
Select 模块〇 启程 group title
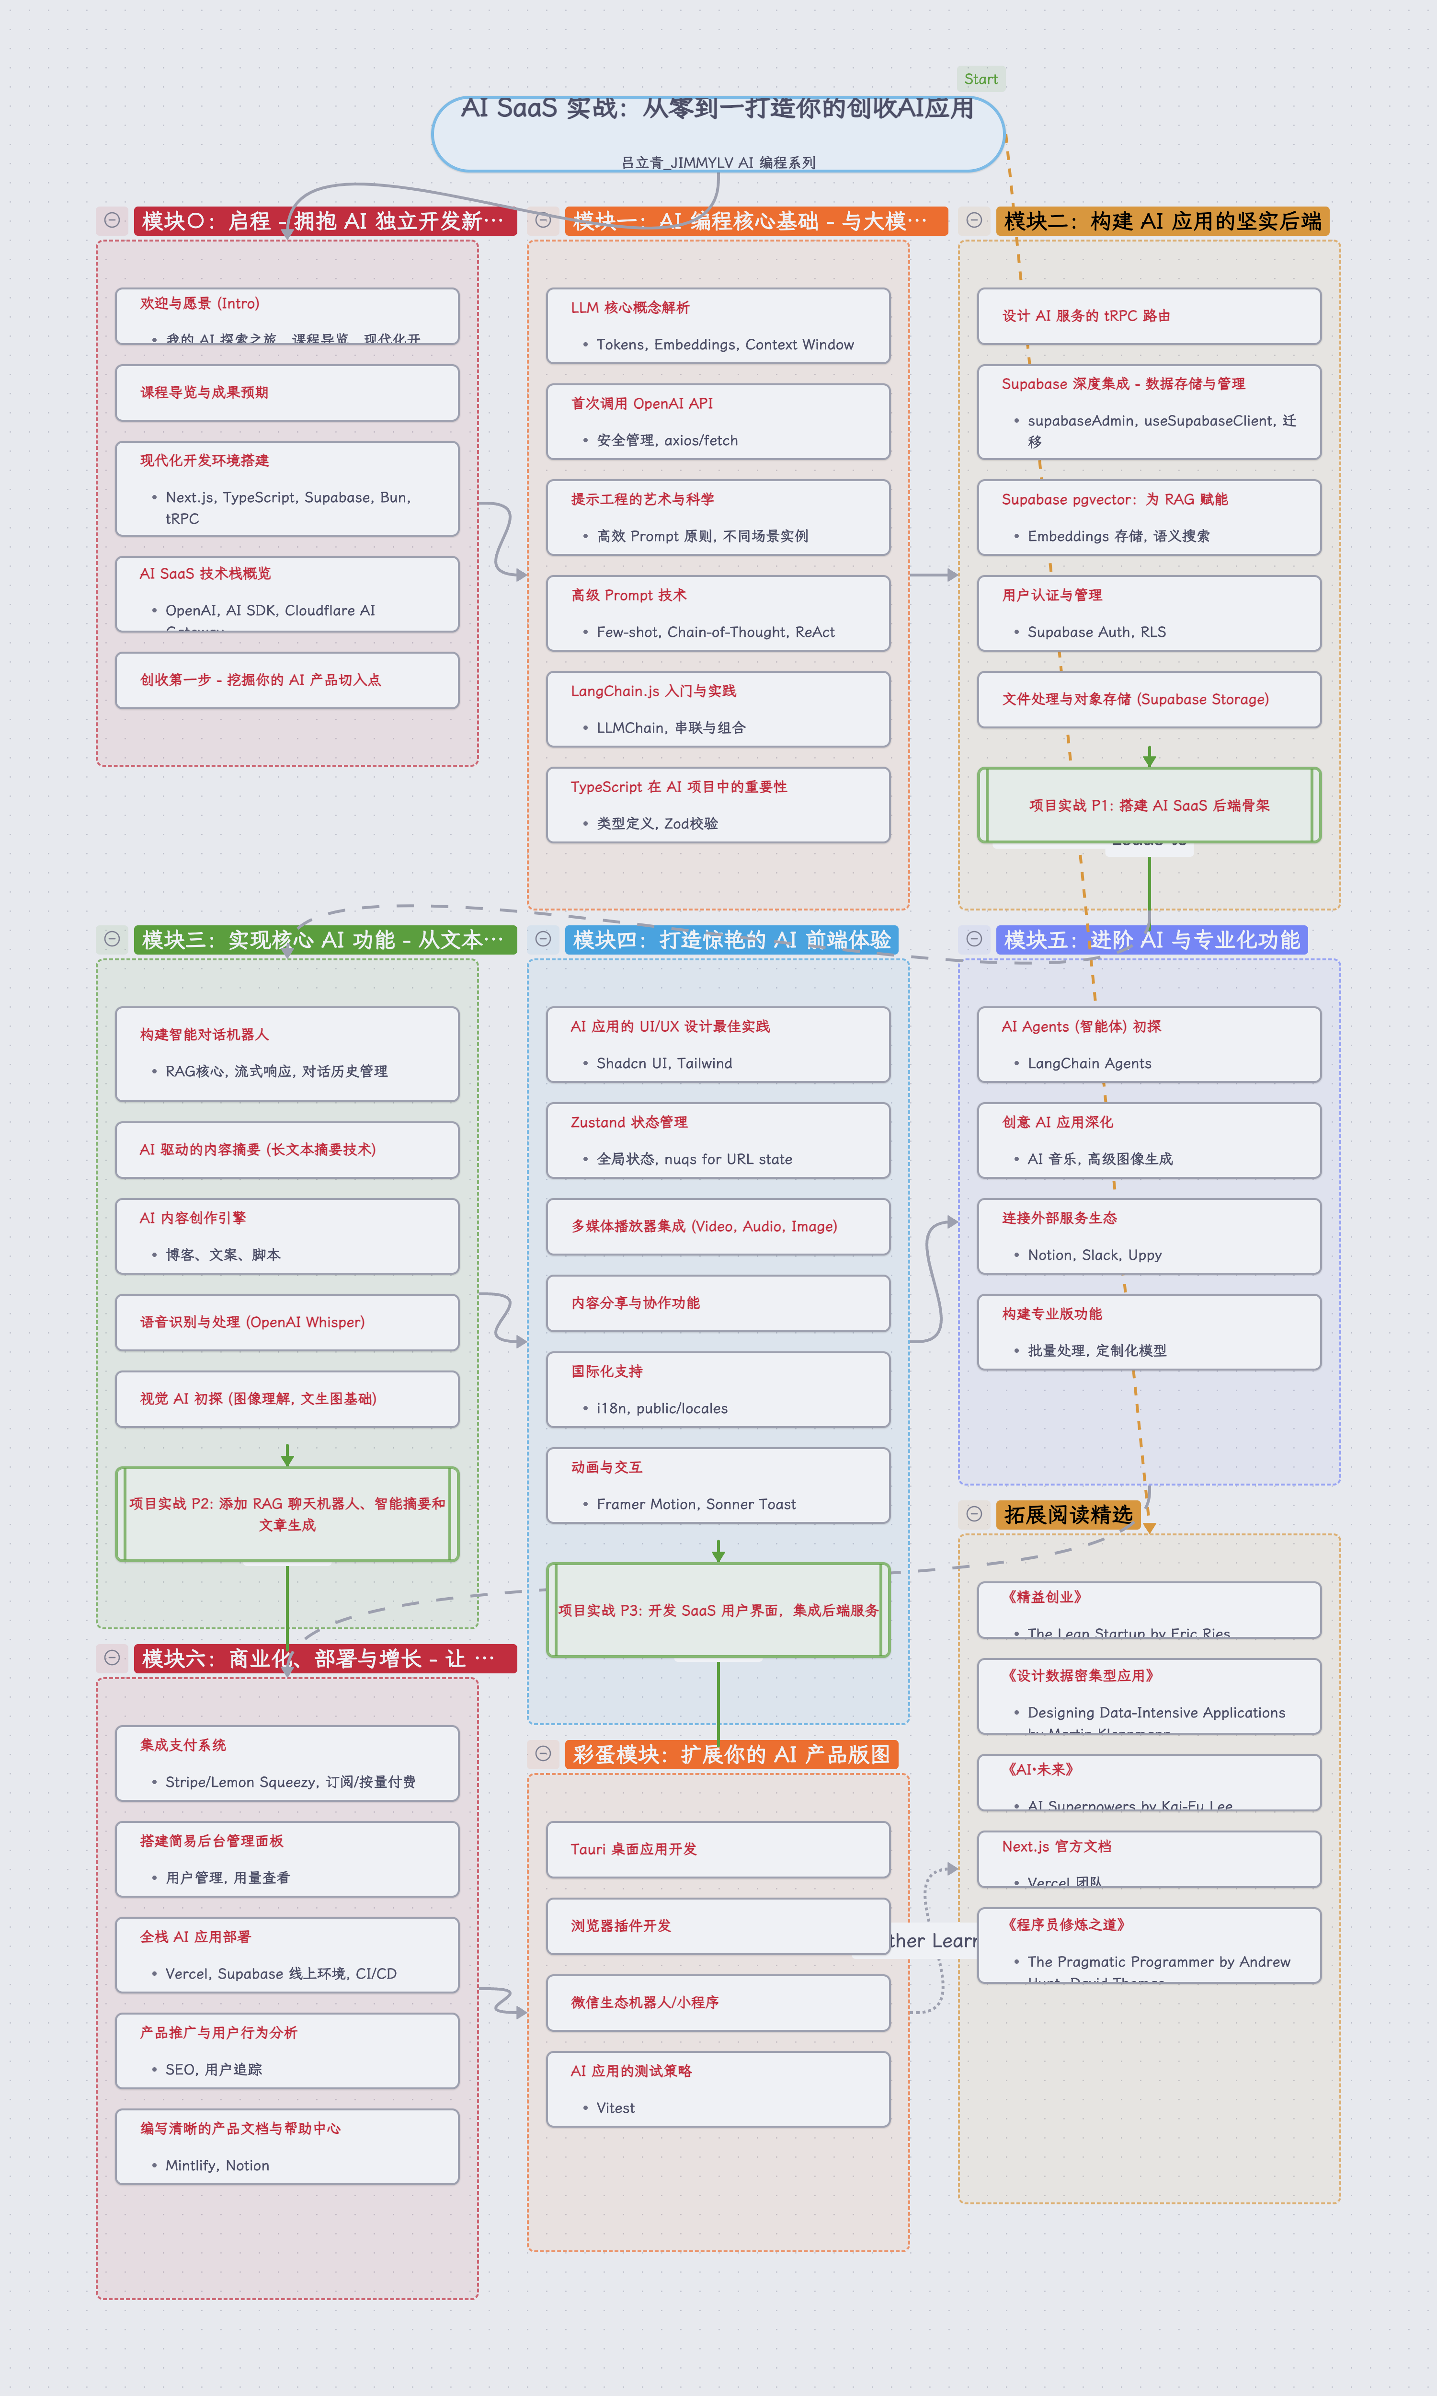(325, 221)
